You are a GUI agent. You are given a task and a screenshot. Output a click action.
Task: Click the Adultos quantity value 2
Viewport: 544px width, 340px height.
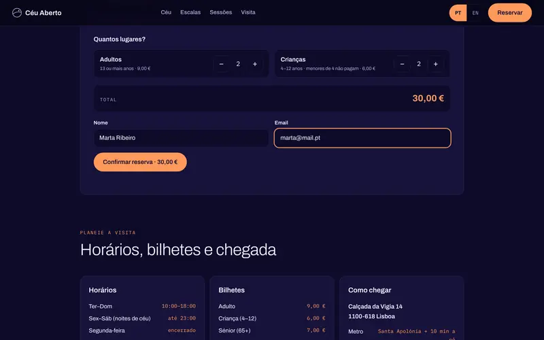[x=238, y=64]
